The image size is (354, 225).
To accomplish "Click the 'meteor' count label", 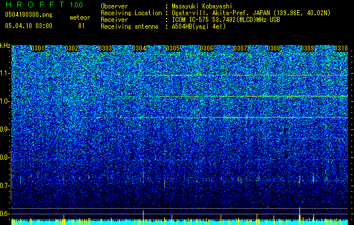I will 80,17.
